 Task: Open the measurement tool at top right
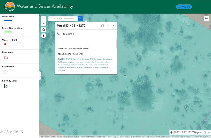pos(206,18)
